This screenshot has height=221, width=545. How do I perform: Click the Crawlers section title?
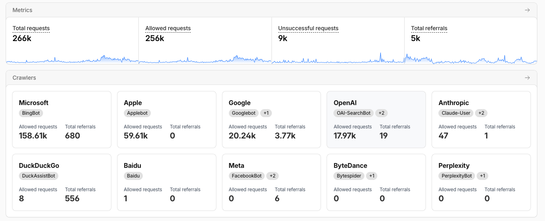[x=24, y=78]
